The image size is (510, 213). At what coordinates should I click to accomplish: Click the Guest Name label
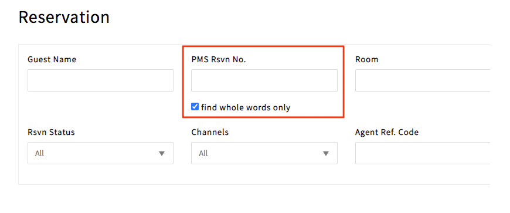[52, 60]
